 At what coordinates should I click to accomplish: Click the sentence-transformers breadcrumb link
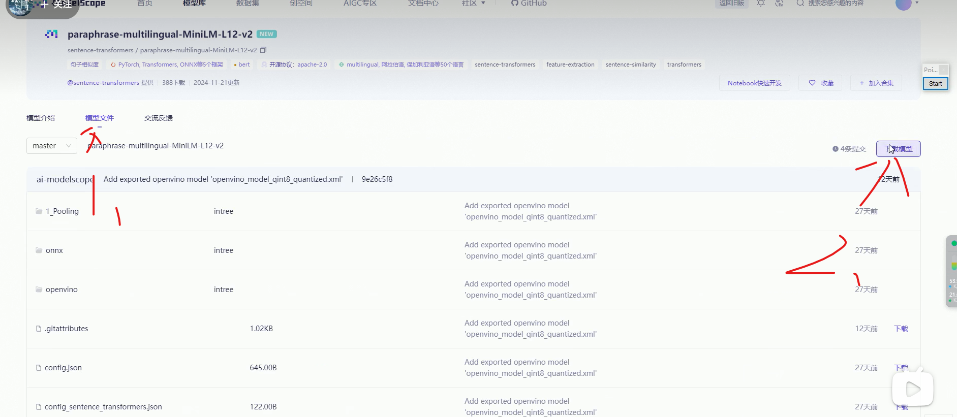(100, 50)
